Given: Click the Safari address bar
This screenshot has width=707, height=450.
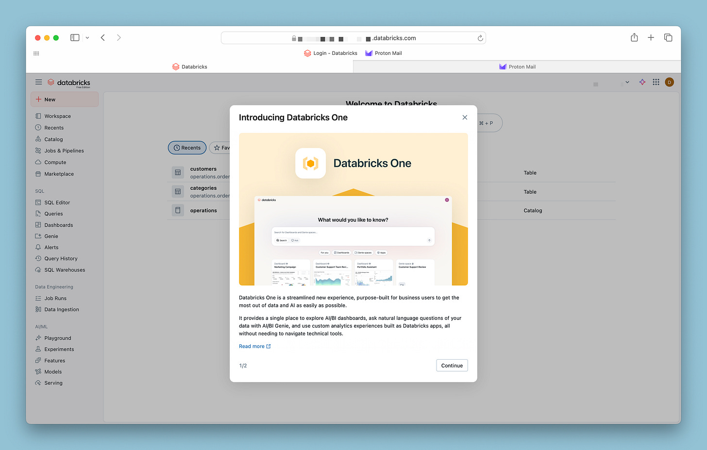Looking at the screenshot, I should [353, 38].
